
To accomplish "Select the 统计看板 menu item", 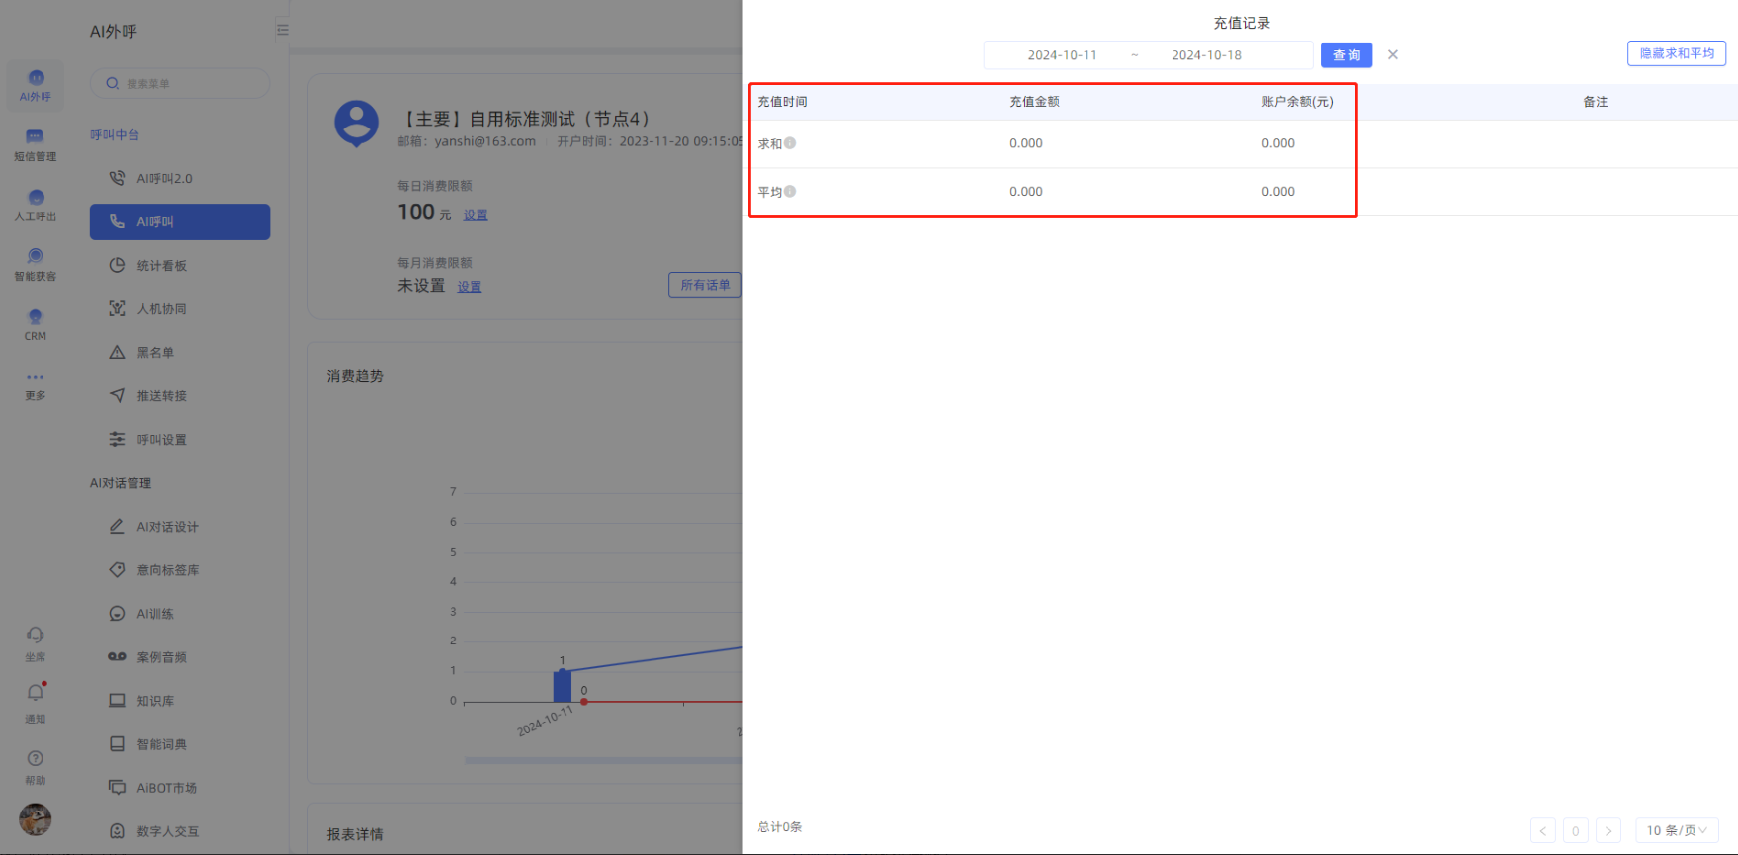I will pos(162,266).
